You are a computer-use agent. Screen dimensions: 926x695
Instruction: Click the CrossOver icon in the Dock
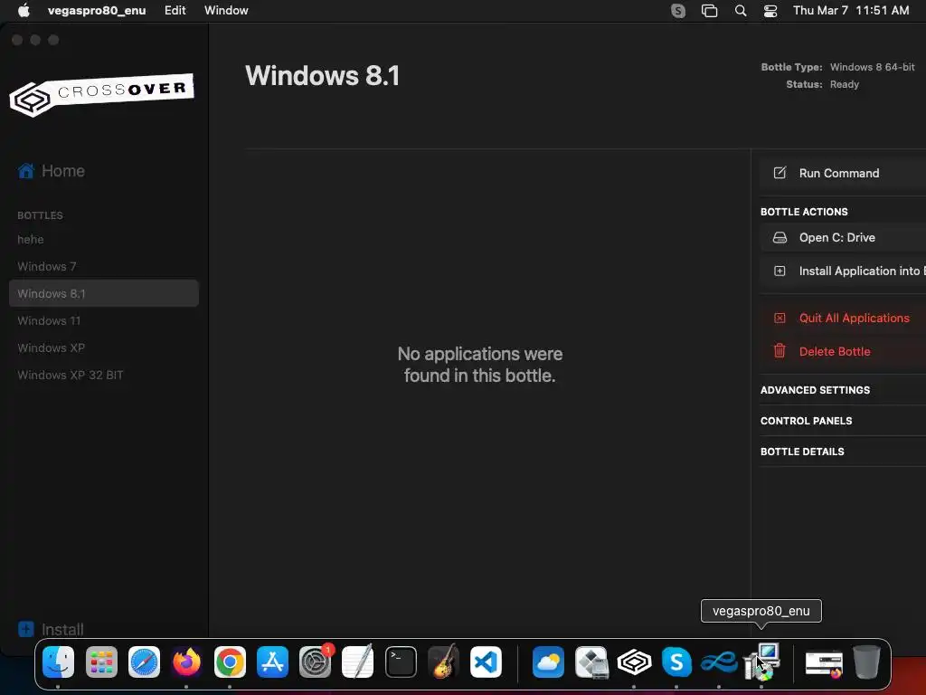[x=634, y=662]
